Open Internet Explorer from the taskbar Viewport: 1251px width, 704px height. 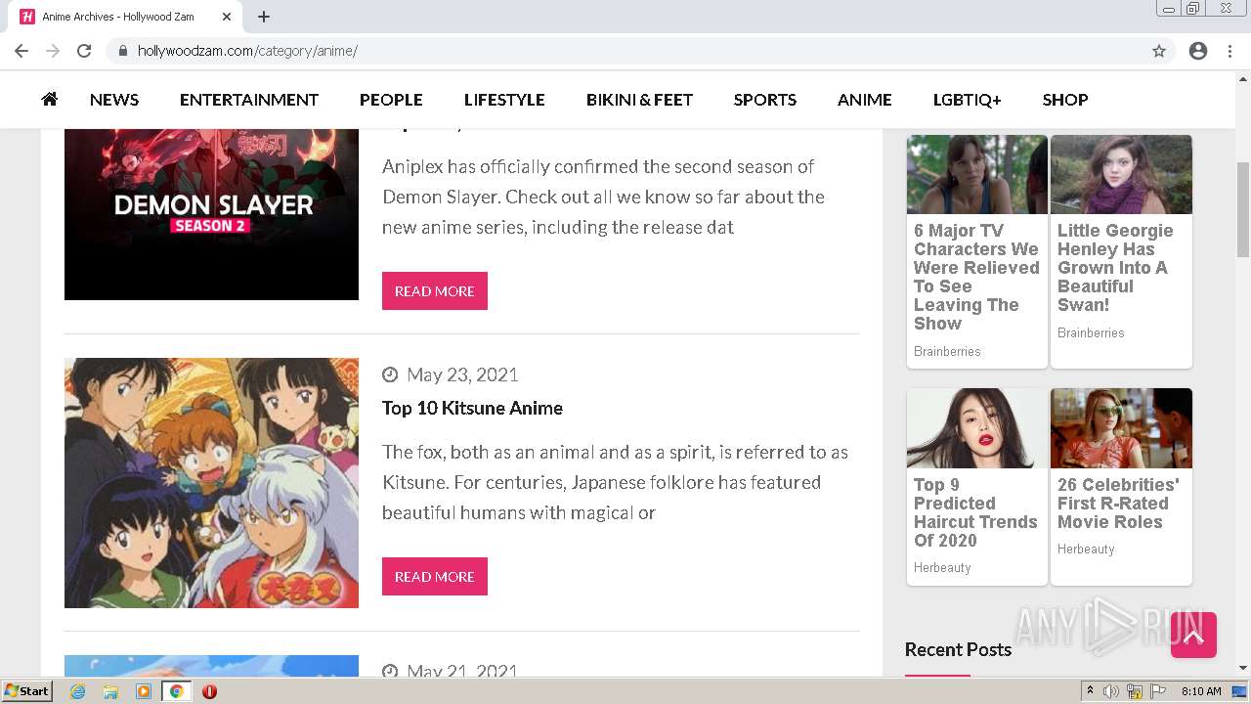point(77,691)
